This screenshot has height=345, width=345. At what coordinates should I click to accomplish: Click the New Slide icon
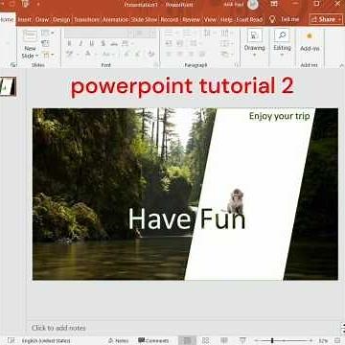(x=30, y=35)
